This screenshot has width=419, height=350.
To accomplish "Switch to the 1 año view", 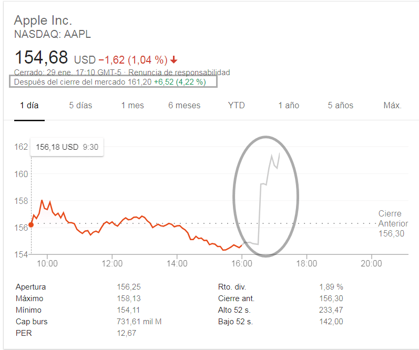I will [x=289, y=105].
